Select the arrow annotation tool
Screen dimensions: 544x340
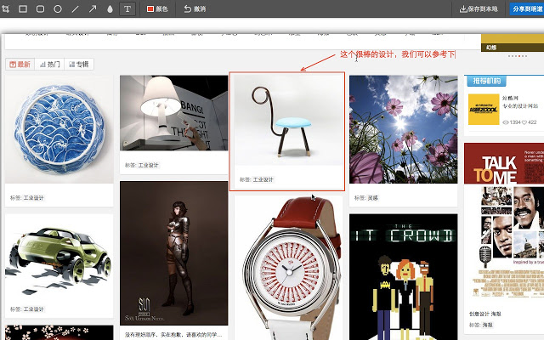[93, 8]
